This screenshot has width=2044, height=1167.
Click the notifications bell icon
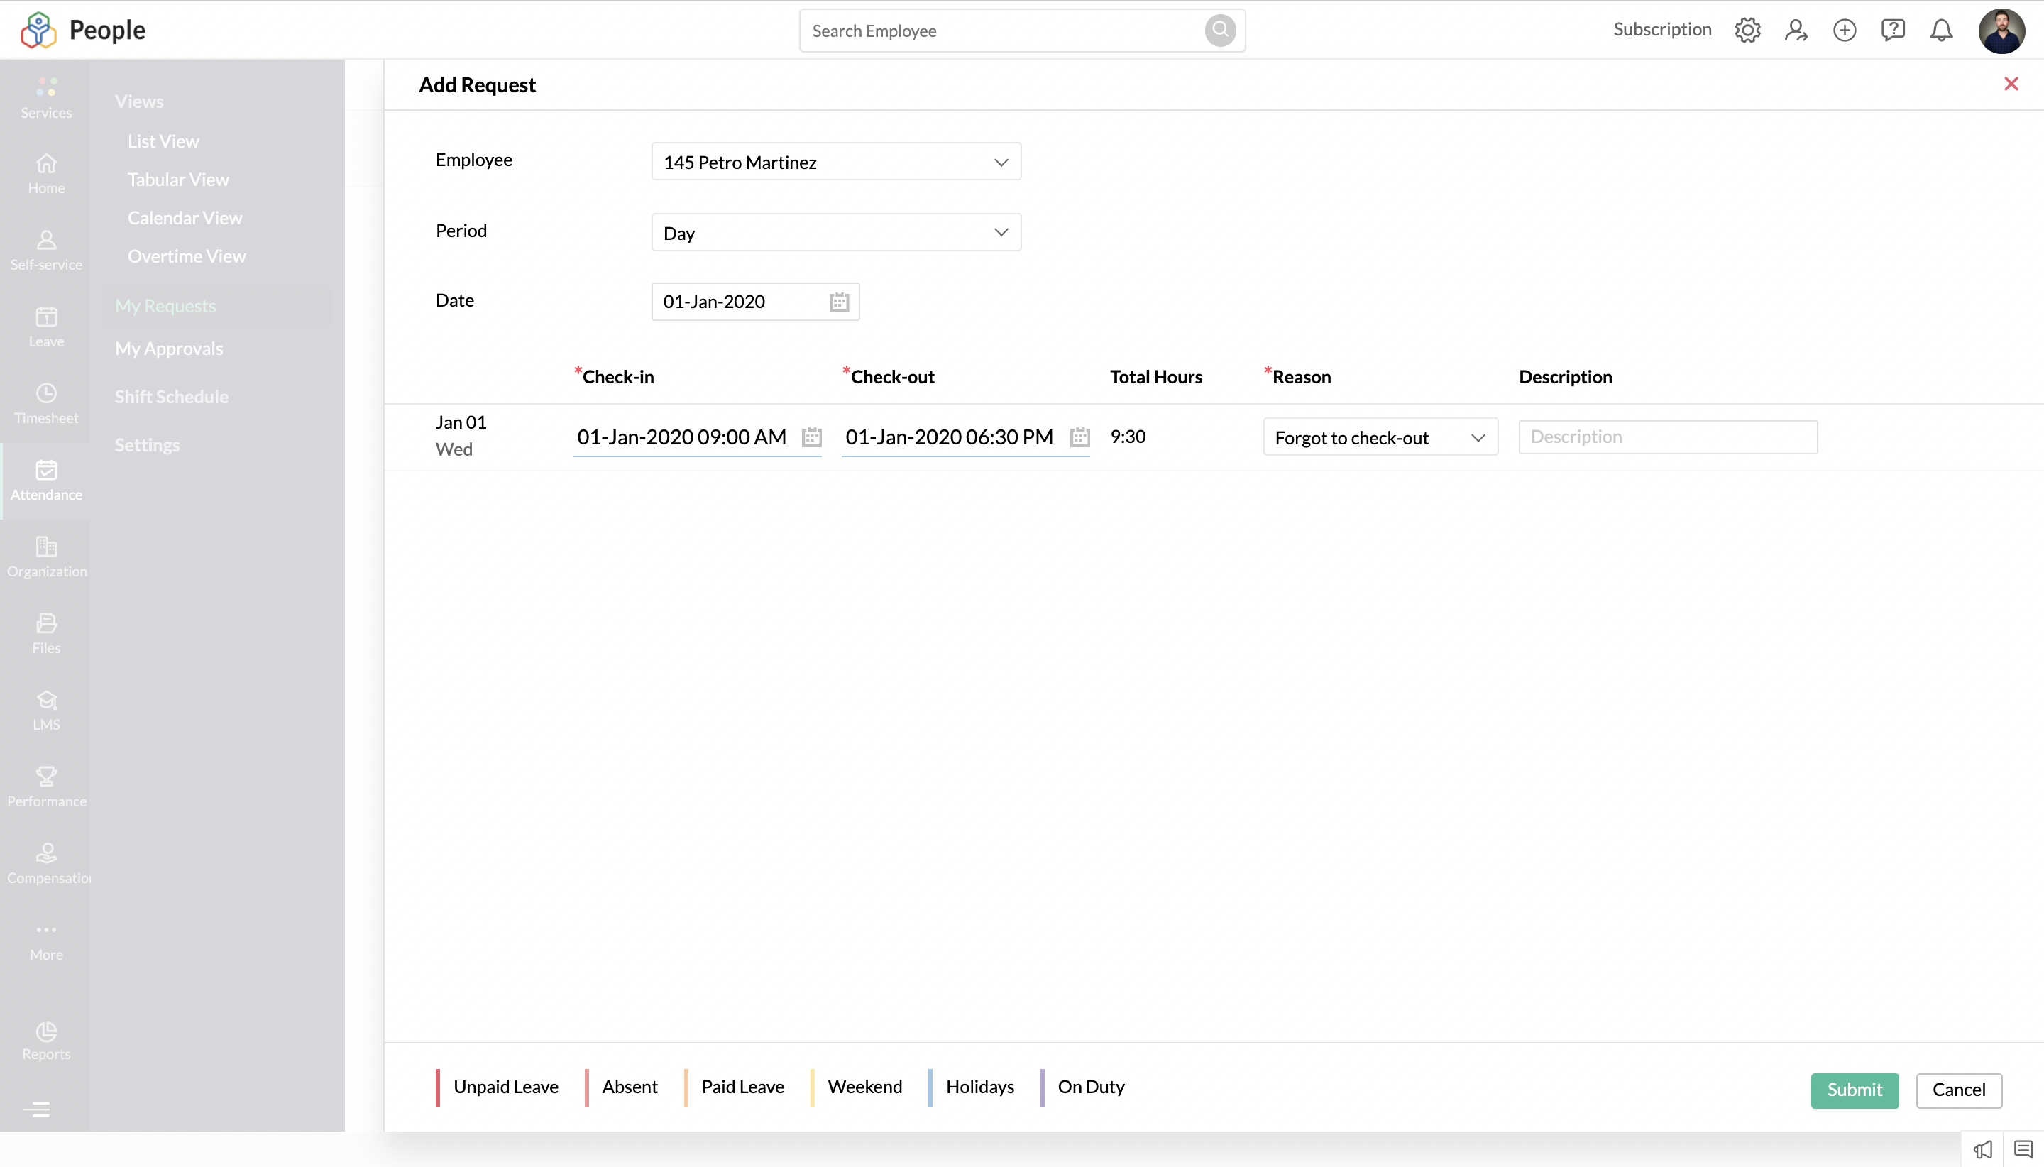pyautogui.click(x=1940, y=31)
